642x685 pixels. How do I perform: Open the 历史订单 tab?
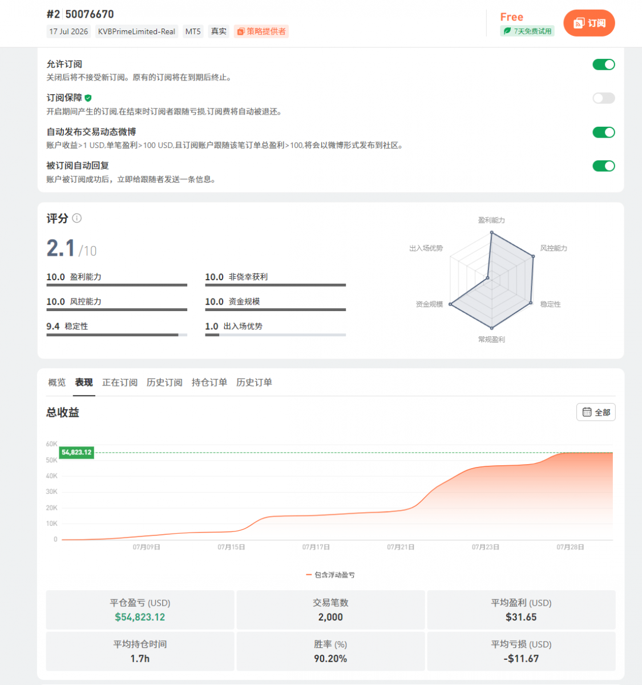[x=254, y=382]
